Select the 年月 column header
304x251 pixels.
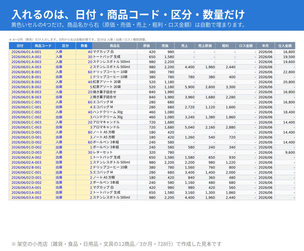(x=265, y=46)
